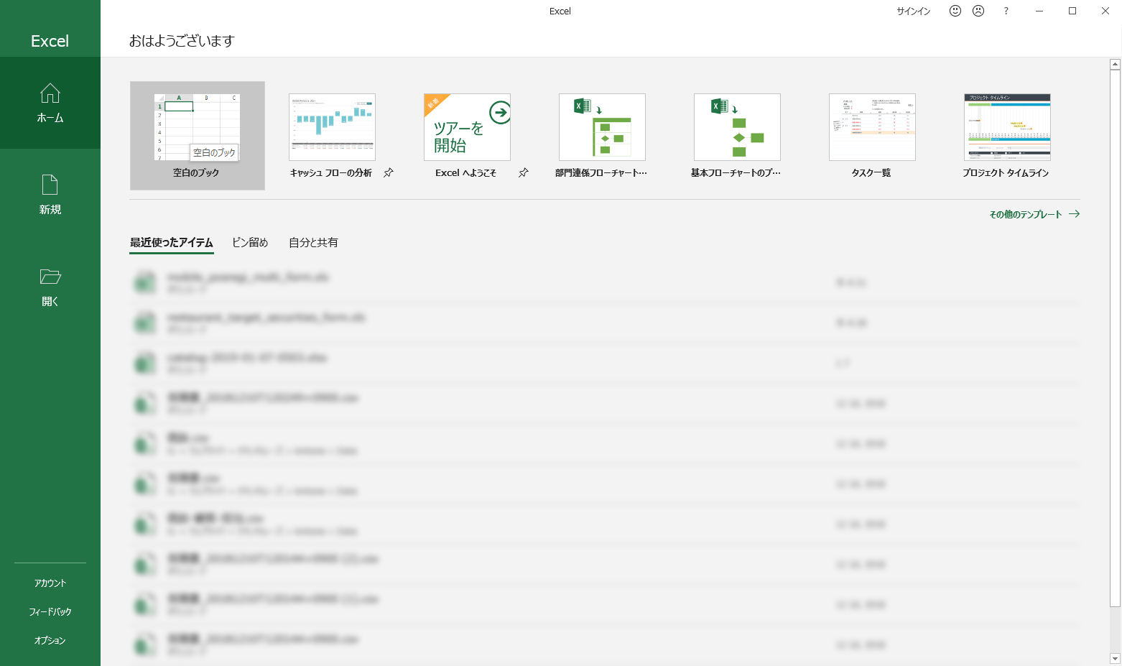1122x666 pixels.
Task: Click the frowning face feedback icon
Action: pos(978,11)
